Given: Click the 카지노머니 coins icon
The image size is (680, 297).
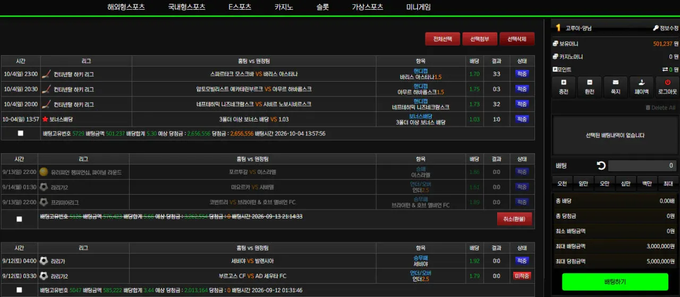Looking at the screenshot, I should 555,57.
